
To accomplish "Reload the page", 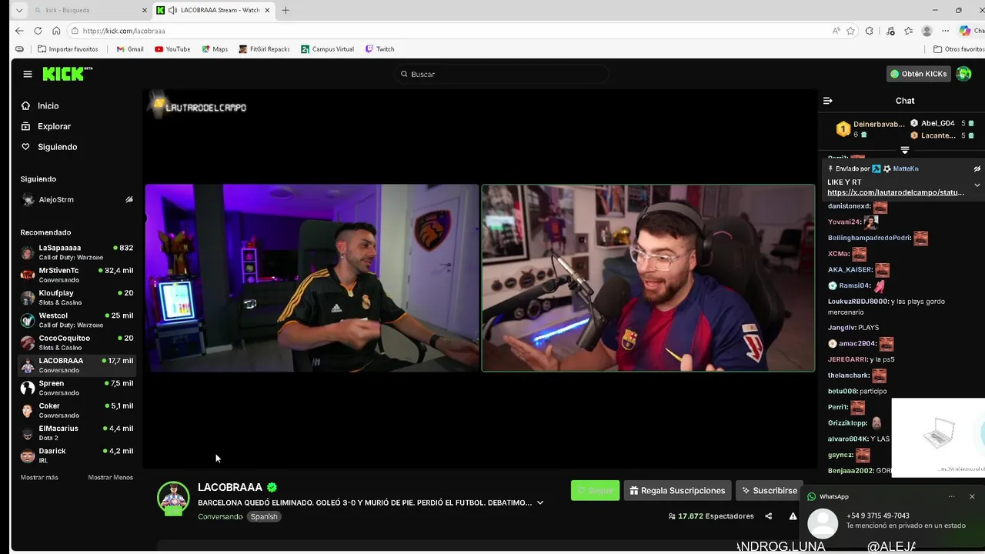I will (x=38, y=31).
